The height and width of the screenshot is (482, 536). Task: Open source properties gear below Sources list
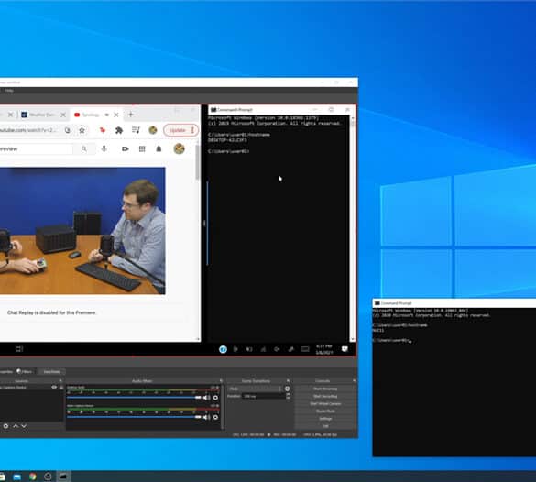5,426
